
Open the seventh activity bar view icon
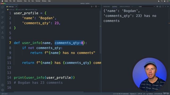(3, 37)
